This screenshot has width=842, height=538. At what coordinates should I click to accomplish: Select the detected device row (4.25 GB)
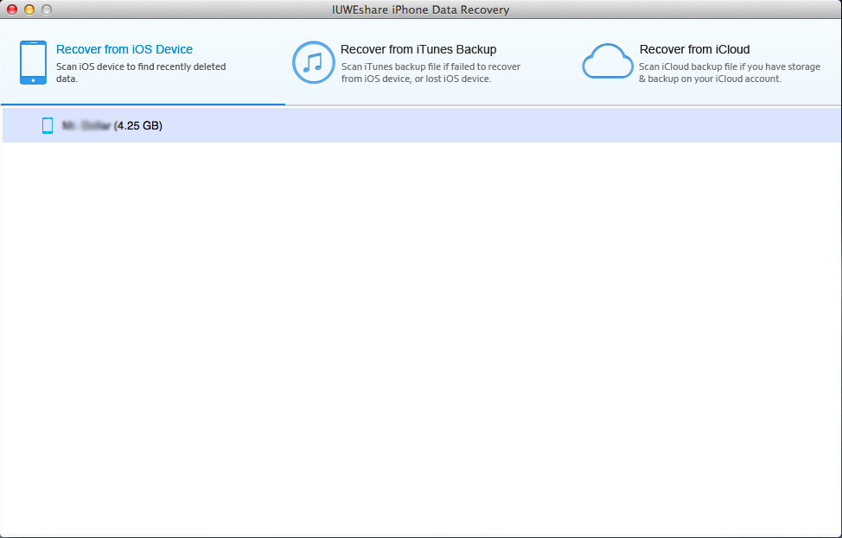point(422,125)
